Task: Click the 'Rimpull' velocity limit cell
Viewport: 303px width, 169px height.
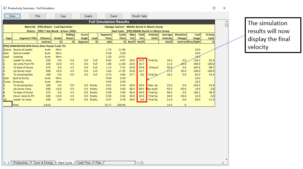Action: pyautogui.click(x=153, y=68)
